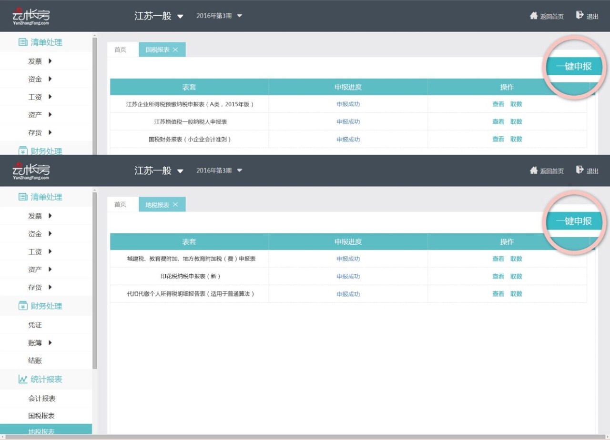Expand the 账簿 submenu arrow

[x=50, y=343]
